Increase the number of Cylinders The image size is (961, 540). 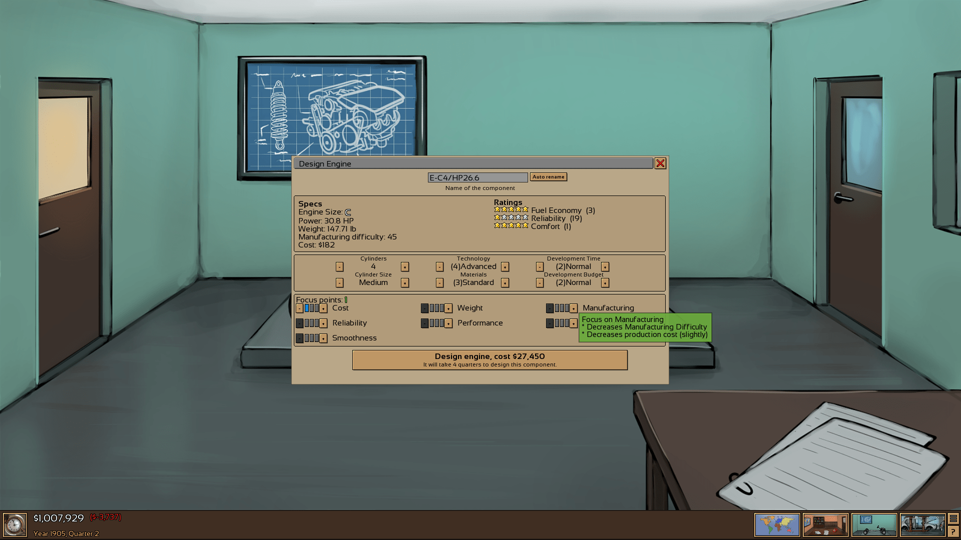pyautogui.click(x=405, y=267)
